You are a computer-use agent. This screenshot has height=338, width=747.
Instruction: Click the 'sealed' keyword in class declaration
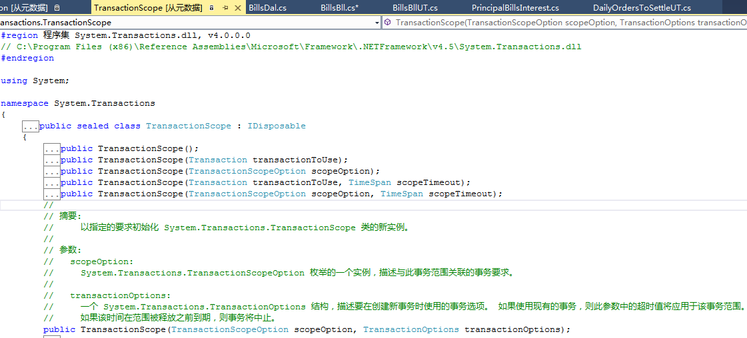pos(93,126)
